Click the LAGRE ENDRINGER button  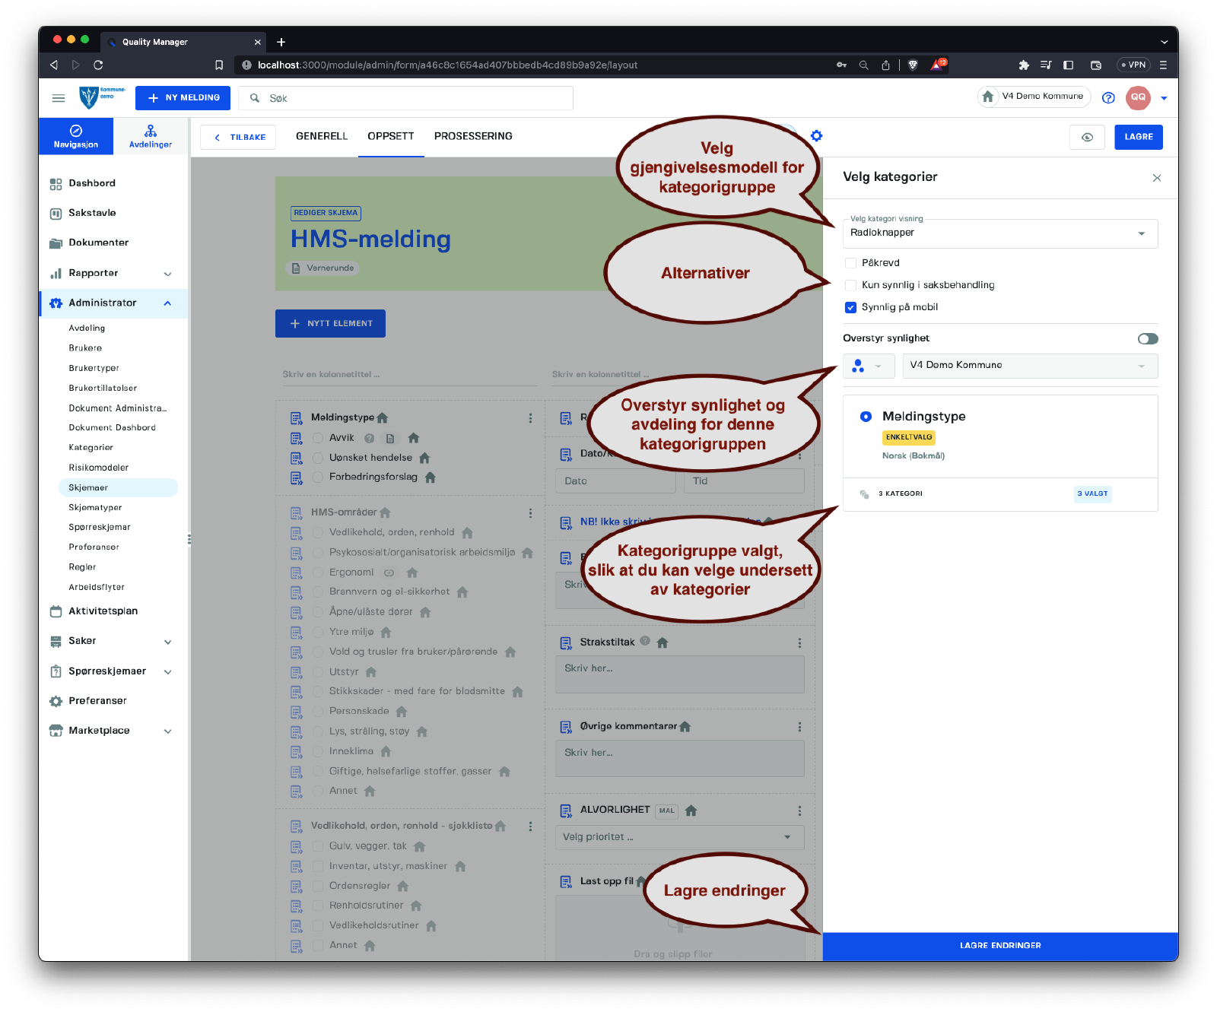coord(999,946)
